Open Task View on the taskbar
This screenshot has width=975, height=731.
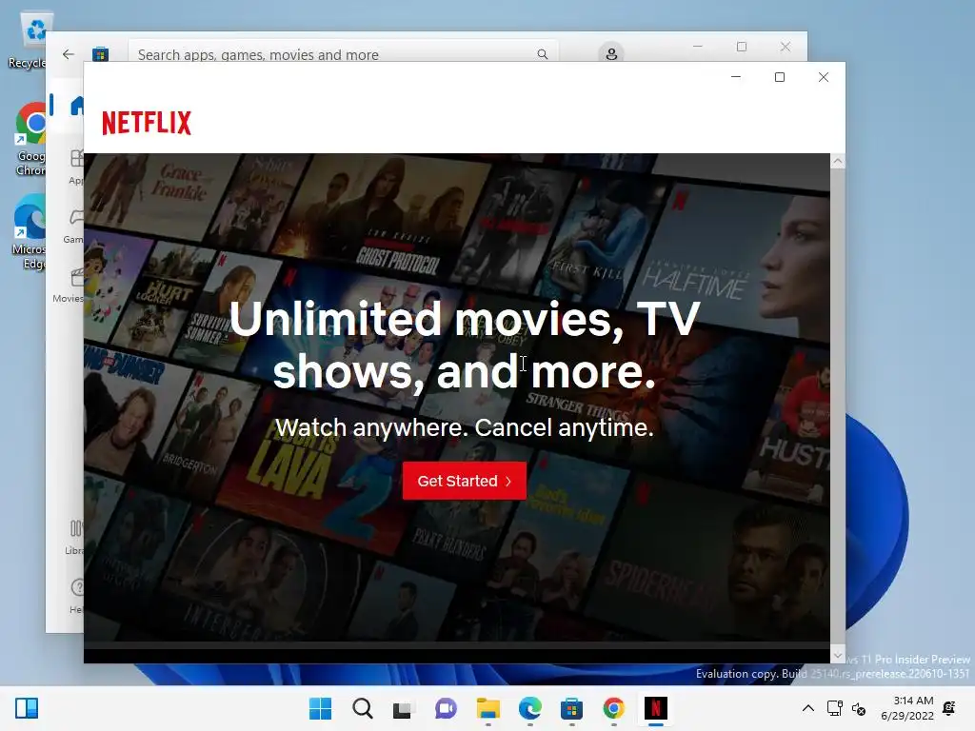(x=403, y=708)
